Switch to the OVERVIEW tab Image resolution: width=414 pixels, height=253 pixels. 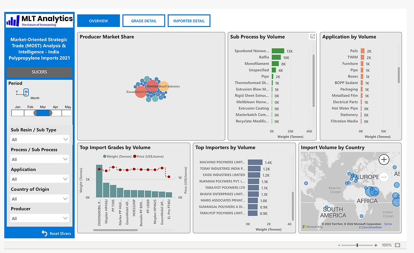pyautogui.click(x=99, y=21)
